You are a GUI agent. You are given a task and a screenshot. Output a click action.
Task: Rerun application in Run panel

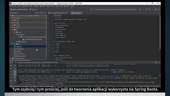click(x=11, y=66)
